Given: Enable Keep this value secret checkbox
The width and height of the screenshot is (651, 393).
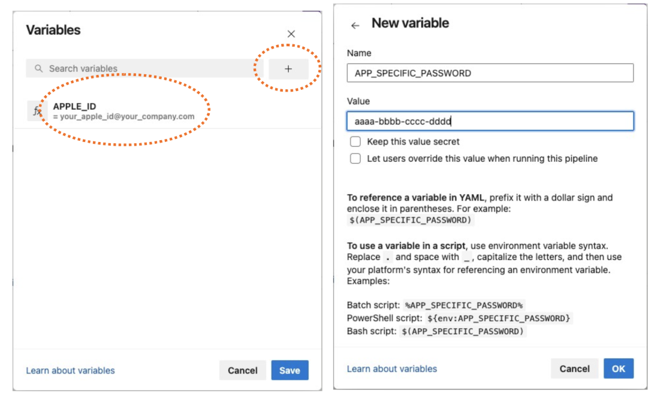Looking at the screenshot, I should 355,142.
